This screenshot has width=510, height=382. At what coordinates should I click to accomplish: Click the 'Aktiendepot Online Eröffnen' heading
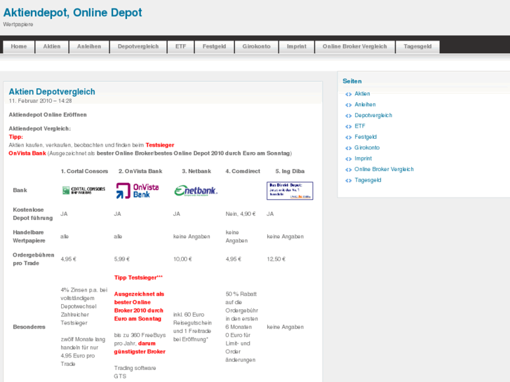(x=48, y=115)
